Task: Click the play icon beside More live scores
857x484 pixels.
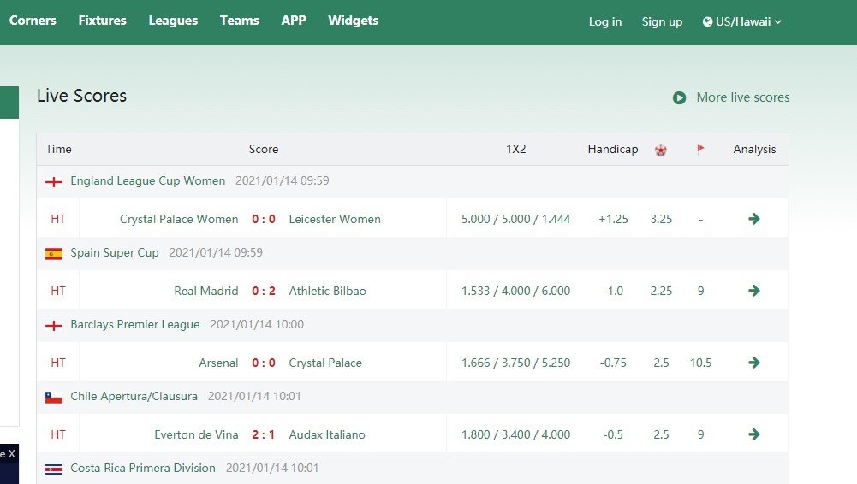Action: pos(680,97)
